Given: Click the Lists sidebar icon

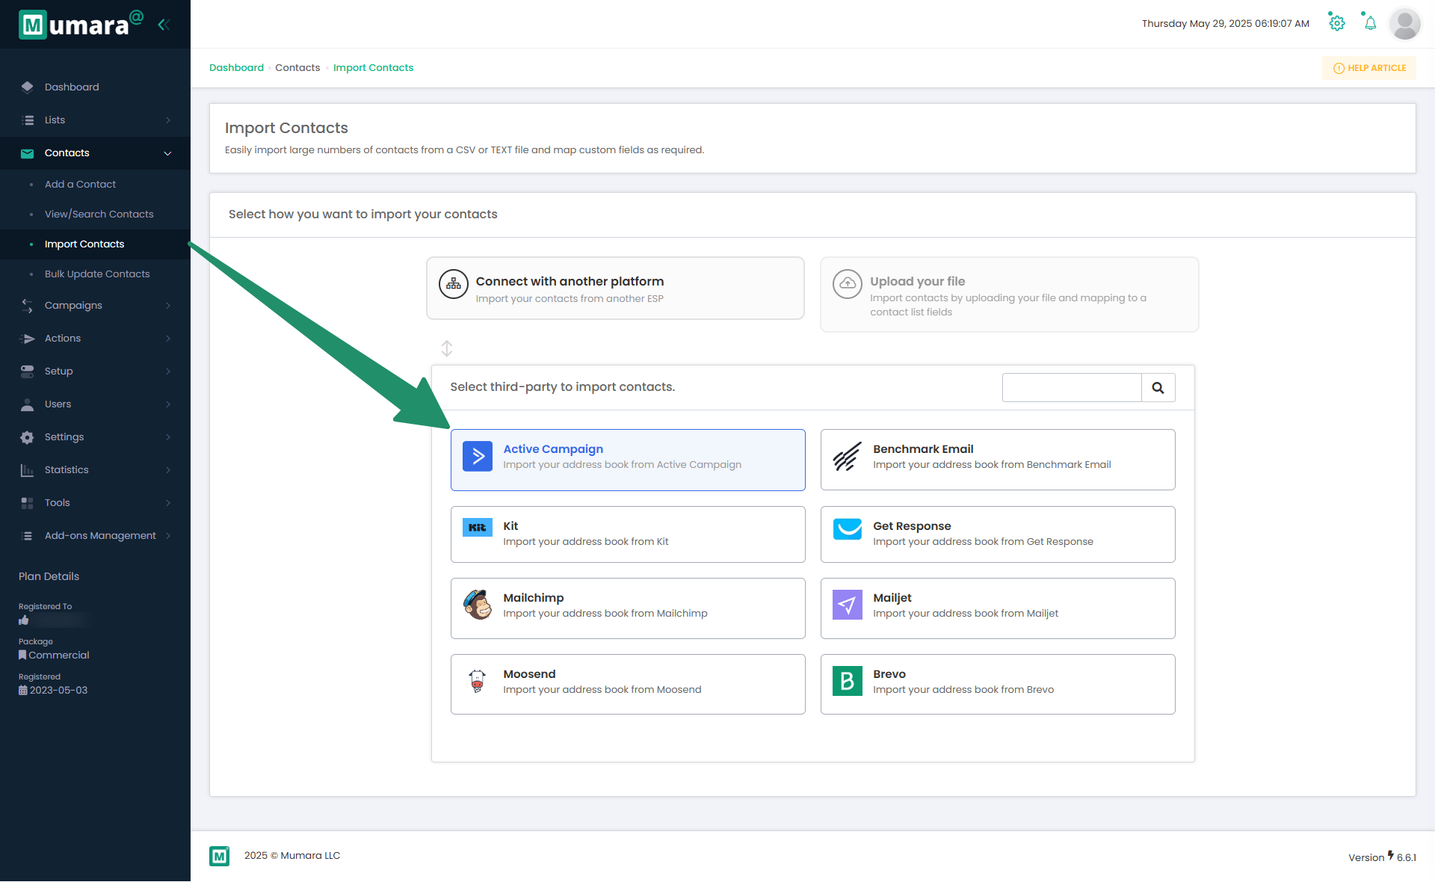Looking at the screenshot, I should coord(28,120).
